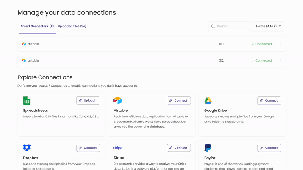Click the Google Drive card title
Viewport: 303px width, 170px height.
(216, 110)
